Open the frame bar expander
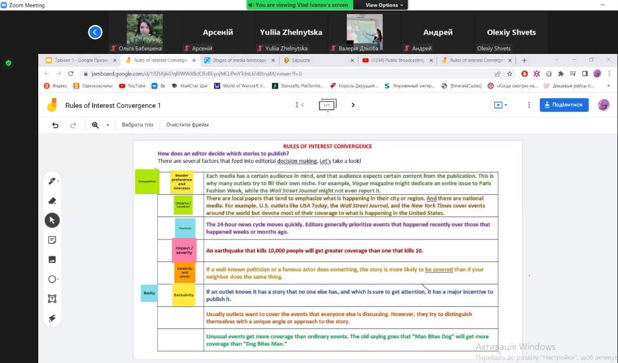 point(327,105)
